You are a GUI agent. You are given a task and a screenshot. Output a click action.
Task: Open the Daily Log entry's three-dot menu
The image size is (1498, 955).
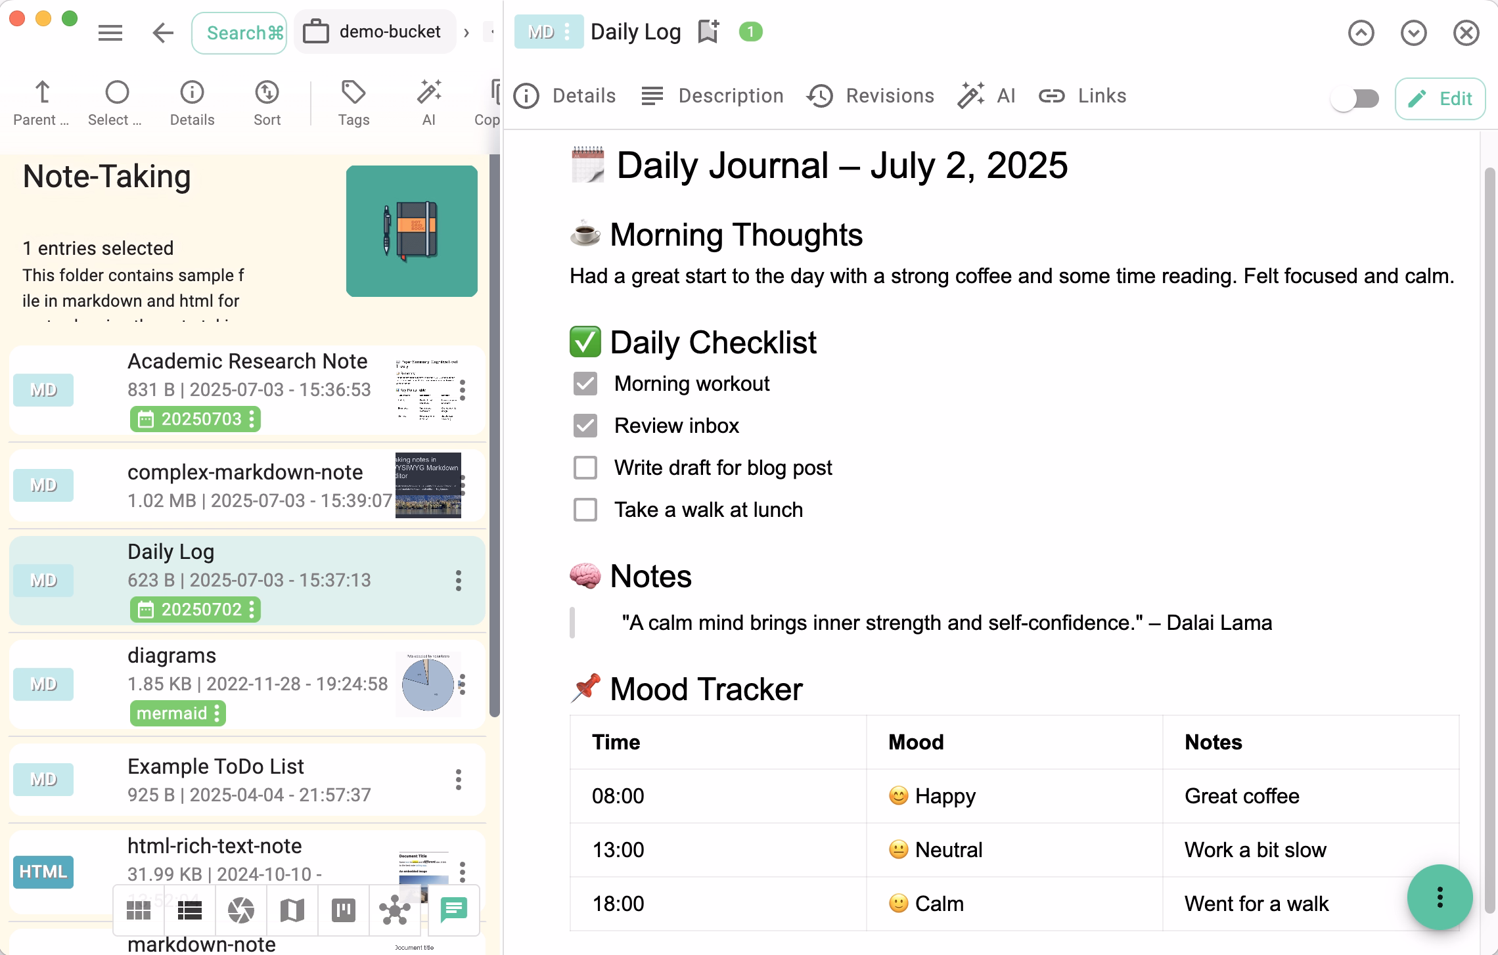coord(459,581)
